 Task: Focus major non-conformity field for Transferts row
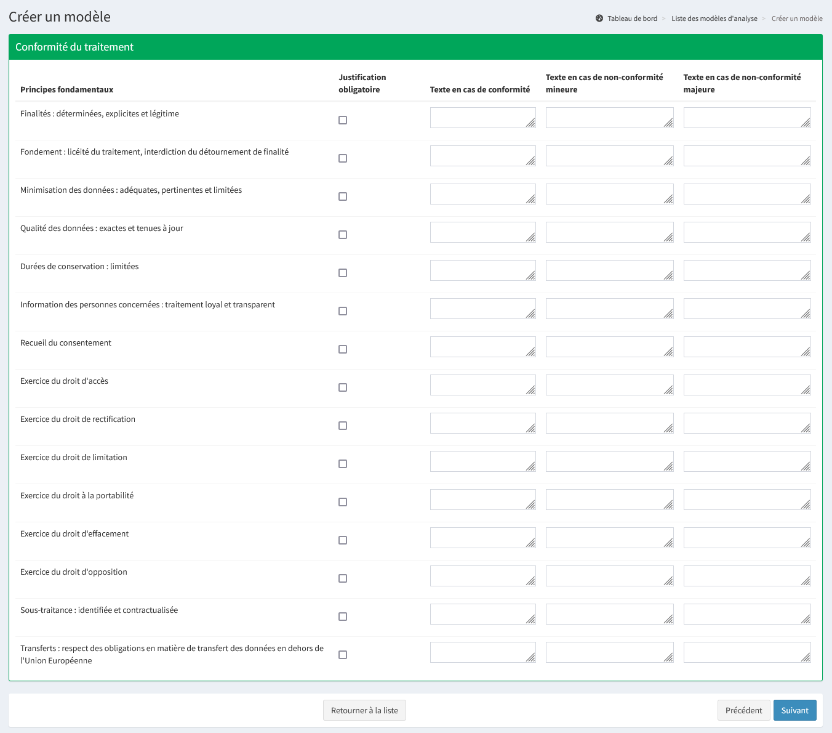pos(746,652)
